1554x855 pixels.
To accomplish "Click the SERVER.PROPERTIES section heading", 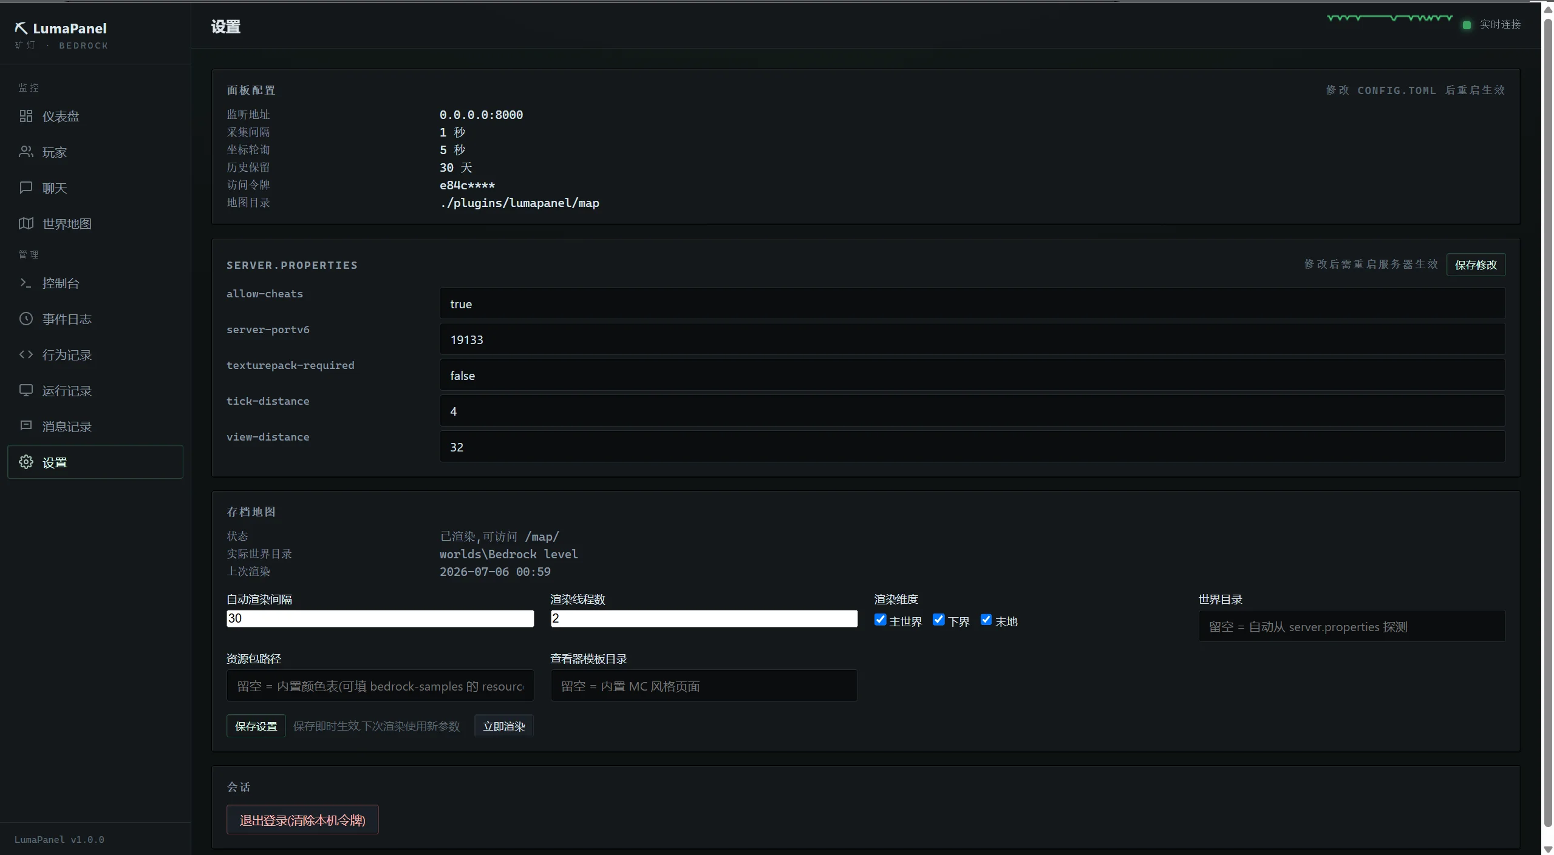I will [292, 265].
